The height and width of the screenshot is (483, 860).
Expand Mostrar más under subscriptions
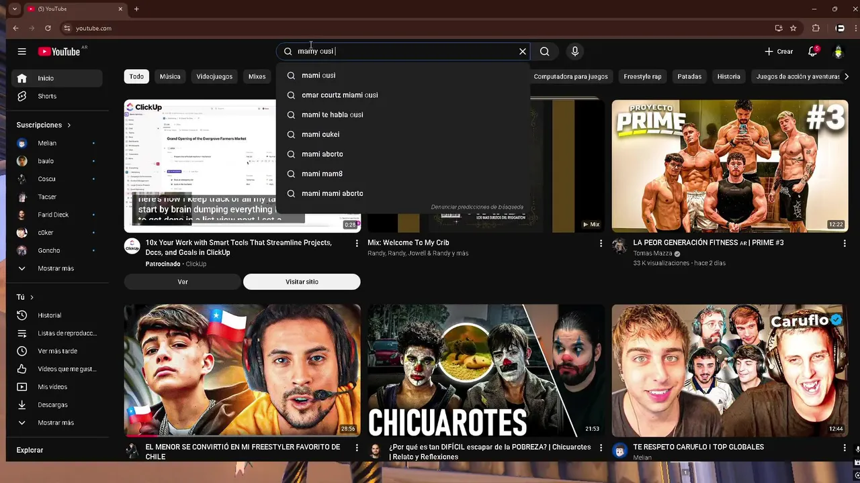58,268
